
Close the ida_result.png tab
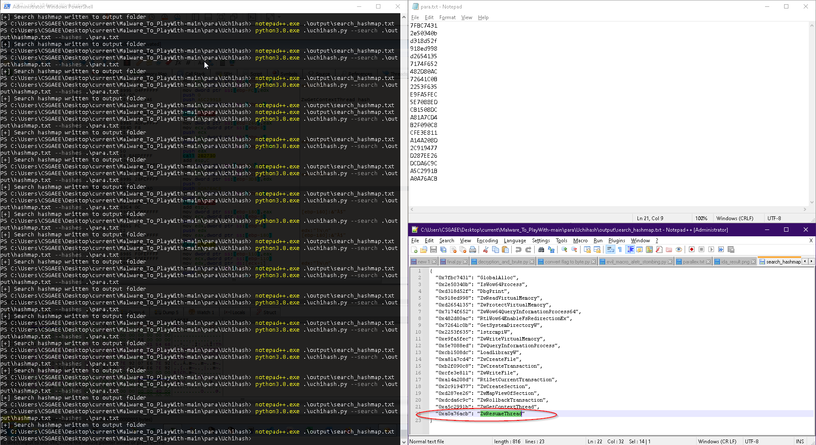click(752, 261)
